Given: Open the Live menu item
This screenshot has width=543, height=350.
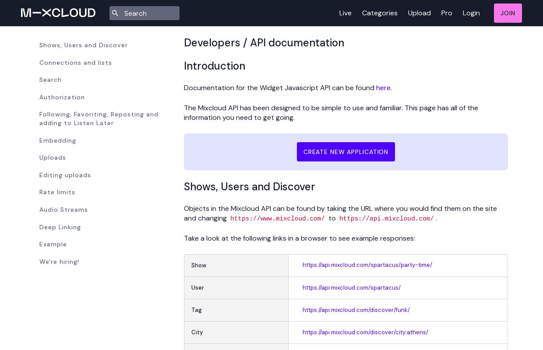Looking at the screenshot, I should click(x=345, y=13).
